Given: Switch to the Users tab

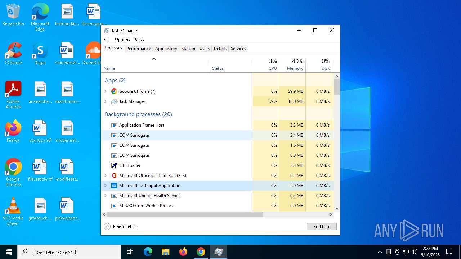Looking at the screenshot, I should click(205, 49).
